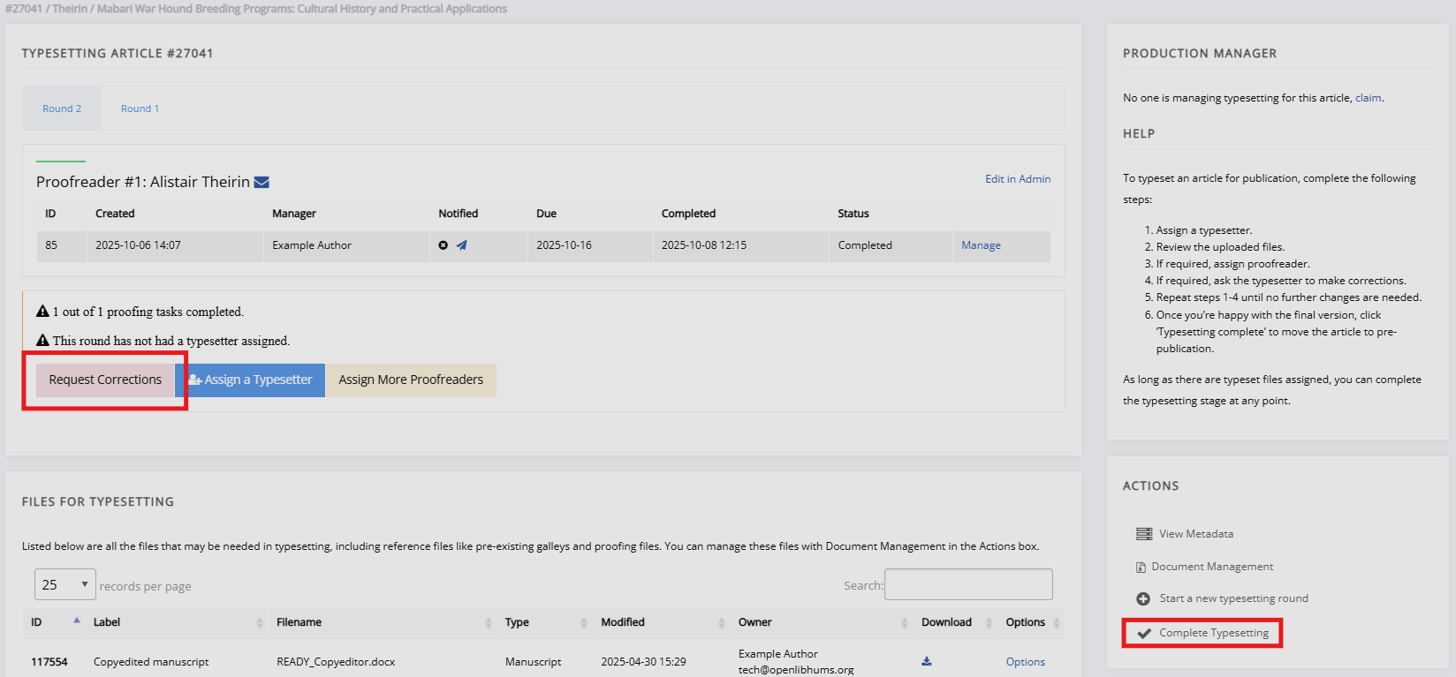
Task: Sort table by ID column
Action: [x=57, y=622]
